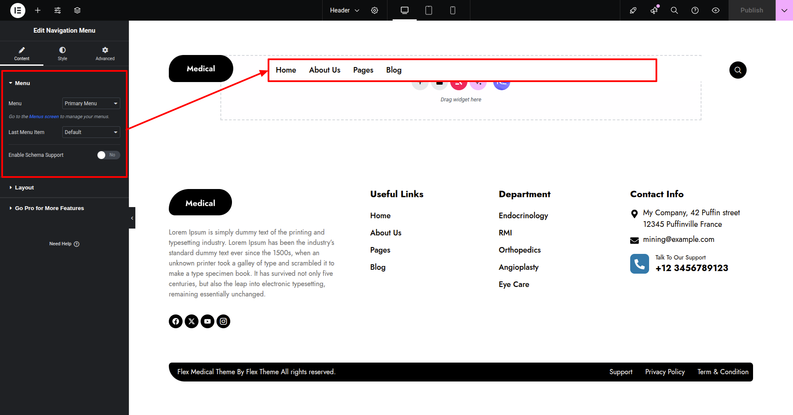Screen dimensions: 793x415
Task: Click the mining@example.com email text
Action: tap(679, 239)
